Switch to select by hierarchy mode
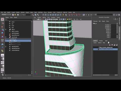 pyautogui.click(x=33, y=15)
